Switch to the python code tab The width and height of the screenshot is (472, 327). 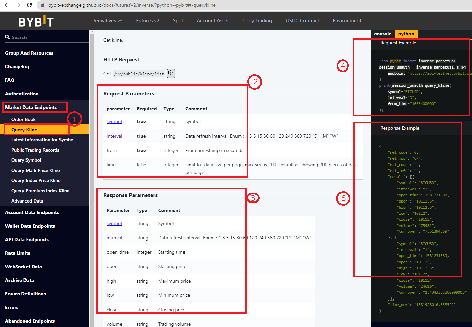406,34
